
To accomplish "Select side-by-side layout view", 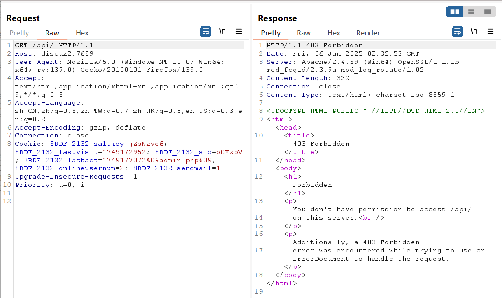I will tap(455, 12).
